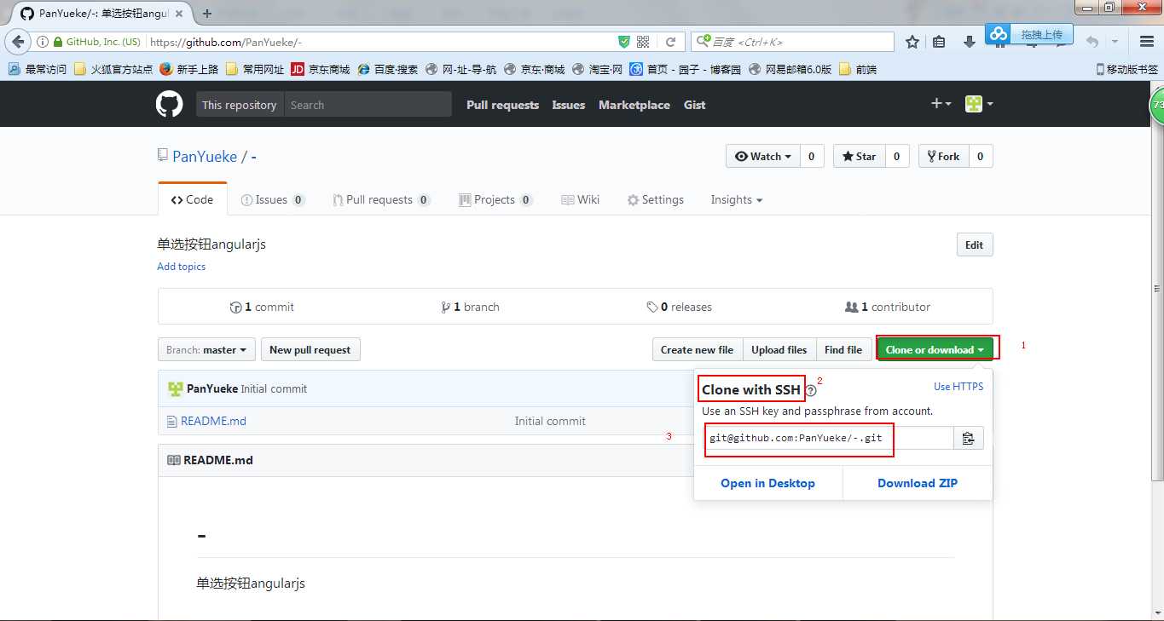Open downloads arrow icon in toolbar

[969, 42]
